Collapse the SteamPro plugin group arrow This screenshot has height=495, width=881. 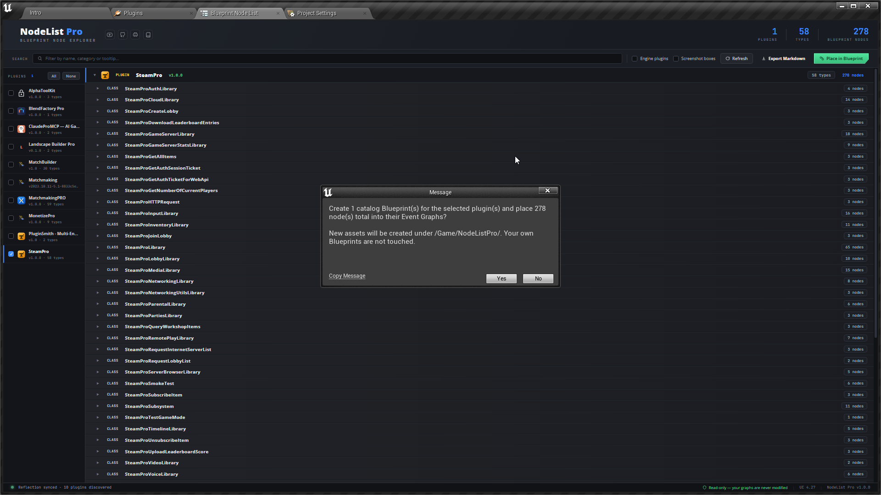tap(95, 75)
